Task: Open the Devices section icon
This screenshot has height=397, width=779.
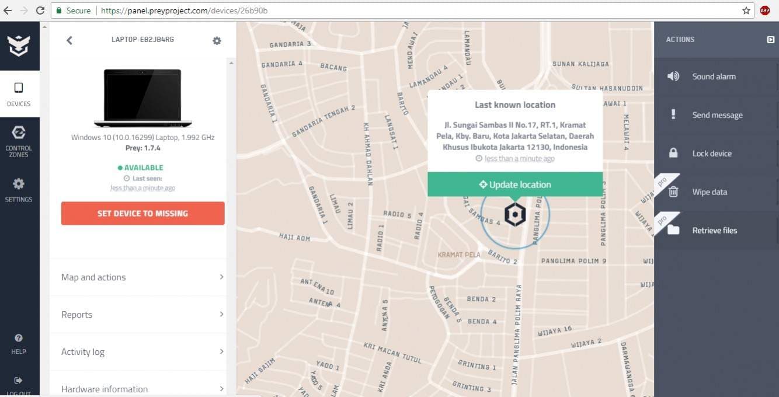Action: tap(19, 88)
